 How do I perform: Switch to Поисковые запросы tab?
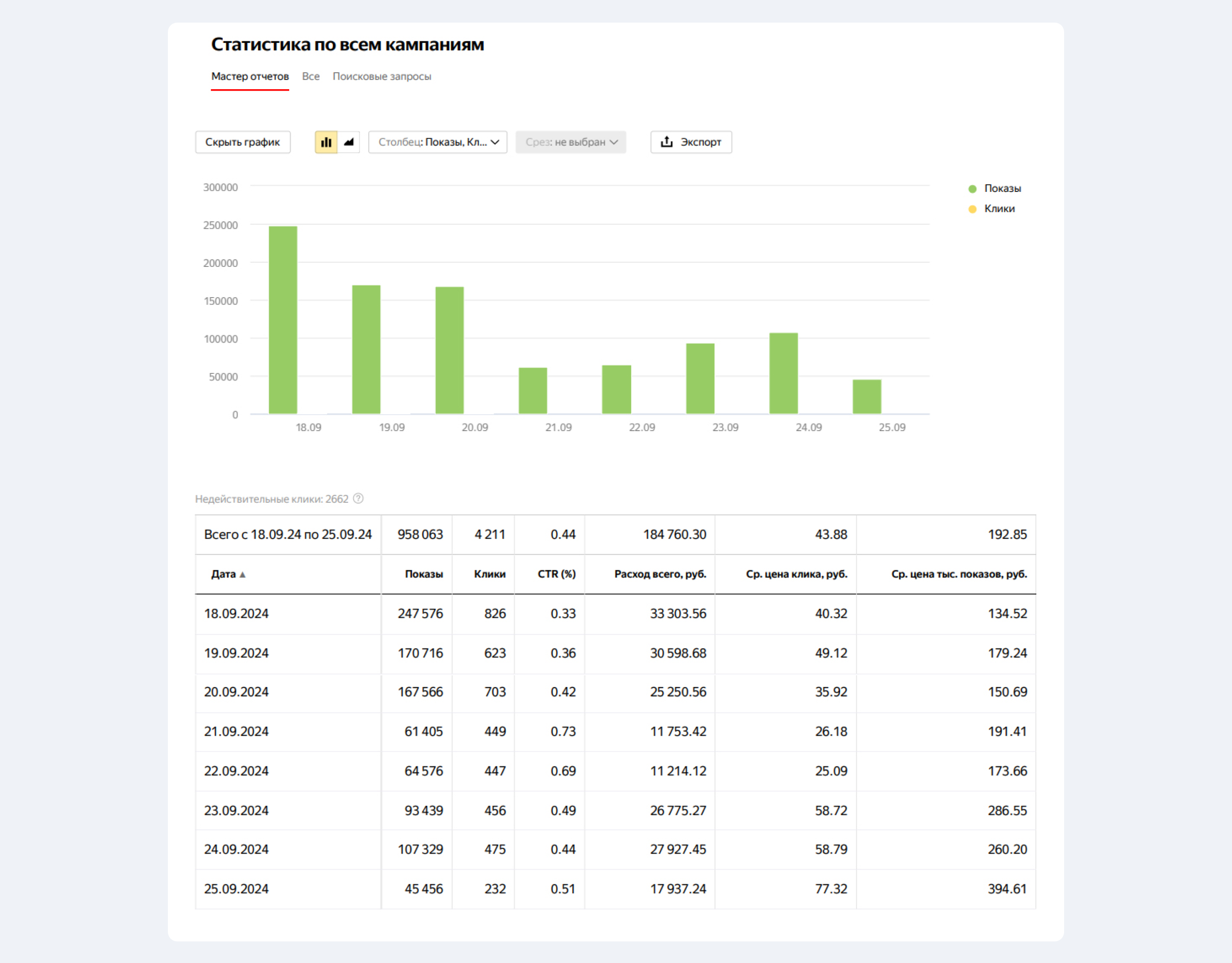tap(382, 76)
